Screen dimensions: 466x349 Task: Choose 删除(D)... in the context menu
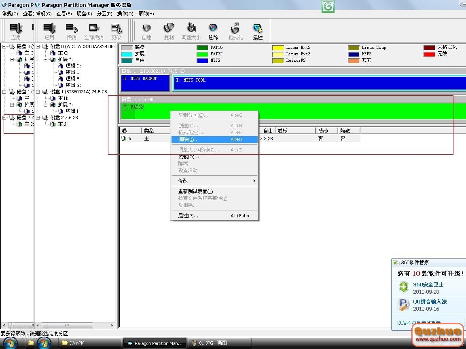coord(189,139)
